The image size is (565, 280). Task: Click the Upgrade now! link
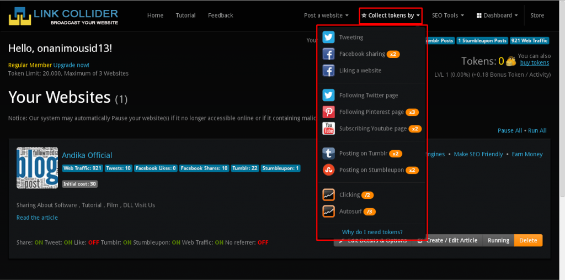[71, 65]
